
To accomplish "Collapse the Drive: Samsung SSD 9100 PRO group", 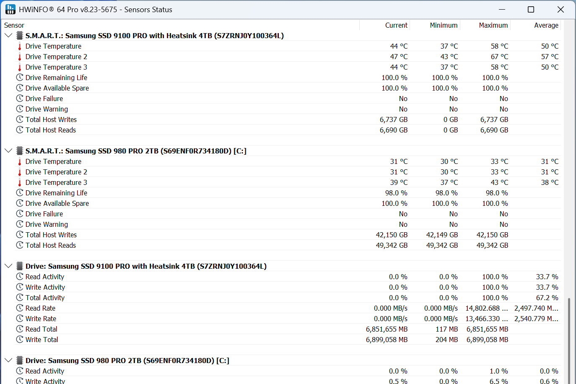I will tap(8, 266).
